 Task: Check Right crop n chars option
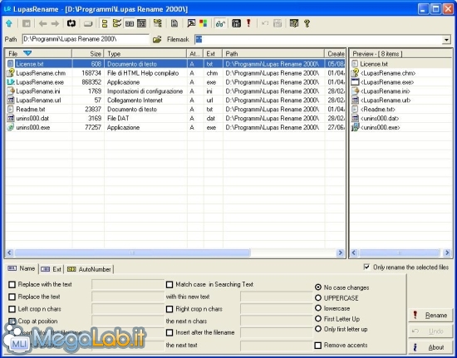[170, 309]
